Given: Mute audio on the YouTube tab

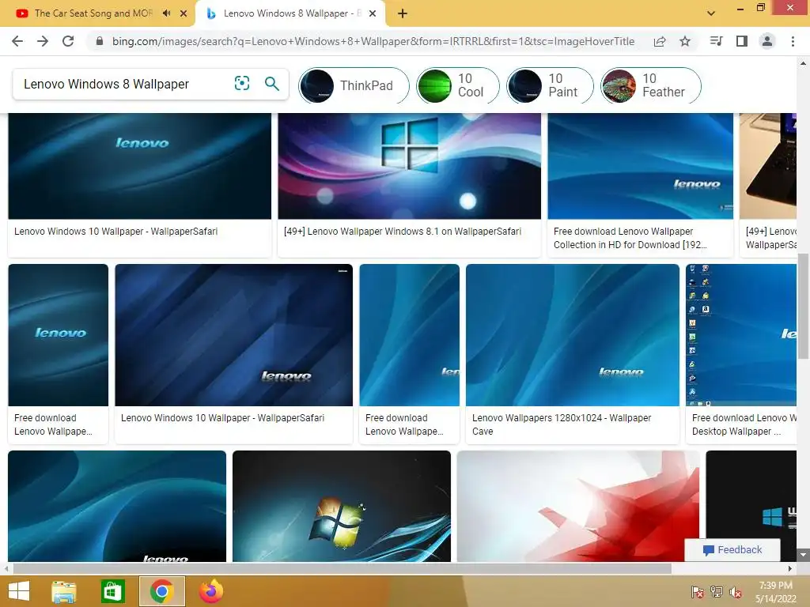Looking at the screenshot, I should point(166,13).
